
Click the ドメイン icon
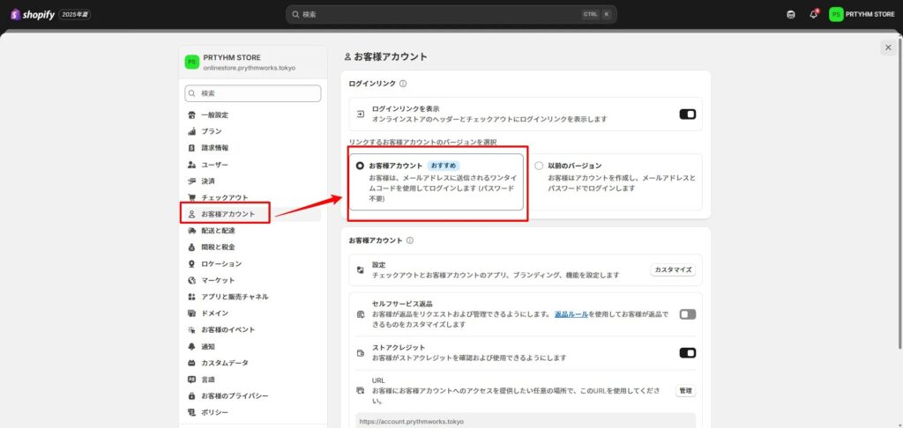(x=191, y=314)
